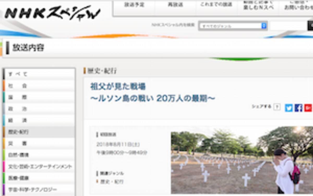The width and height of the screenshot is (313, 196).
Task: Choose the 災害 genre in the sidebar
Action: [39, 143]
